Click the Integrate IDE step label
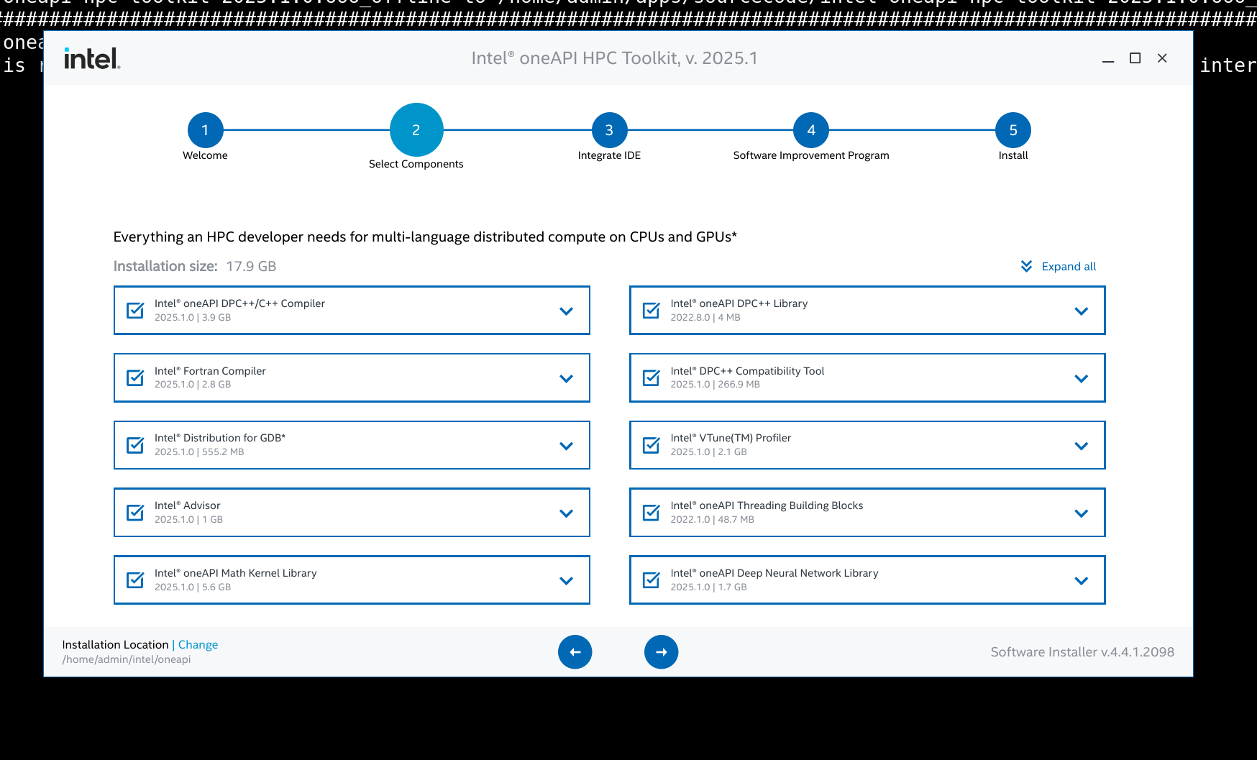Image resolution: width=1257 pixels, height=760 pixels. (x=609, y=155)
